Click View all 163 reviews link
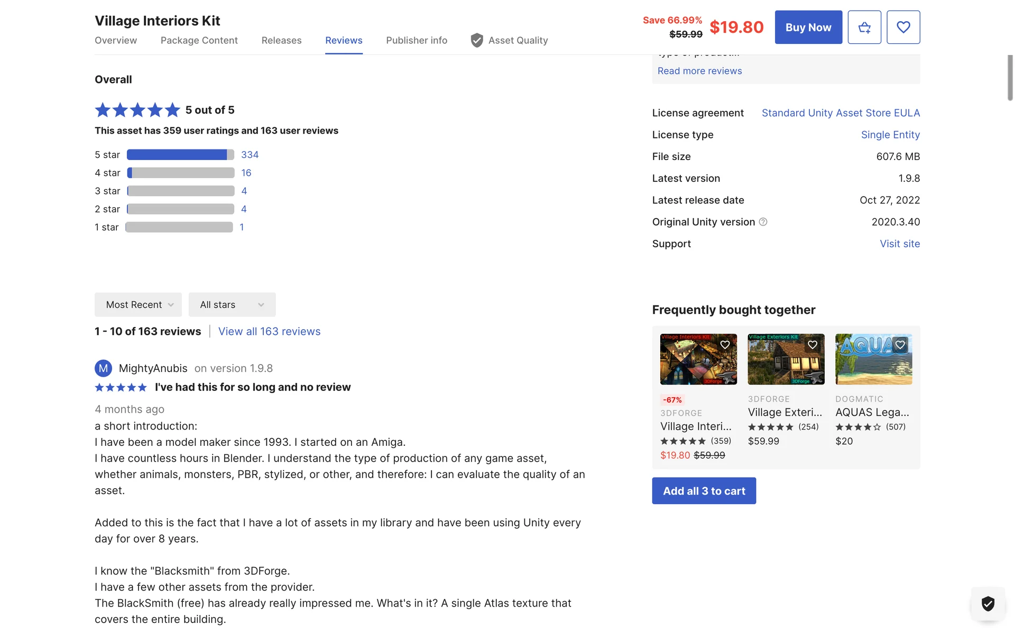 tap(269, 331)
